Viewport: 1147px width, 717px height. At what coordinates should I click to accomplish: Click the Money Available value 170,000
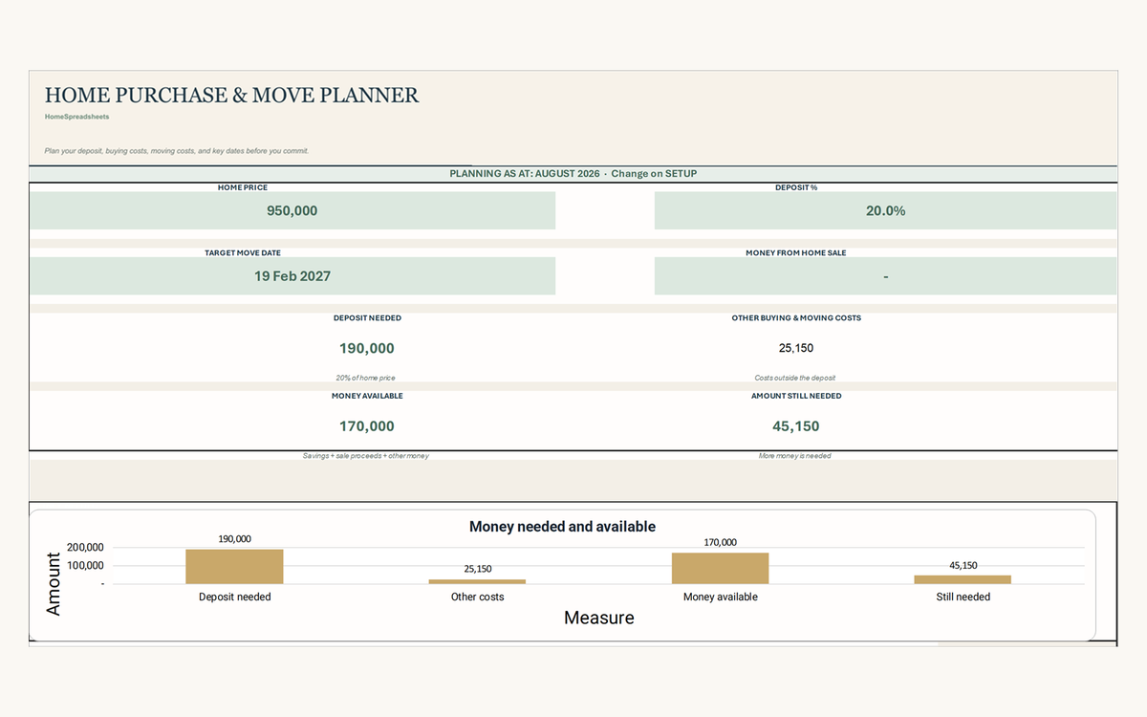coord(367,426)
